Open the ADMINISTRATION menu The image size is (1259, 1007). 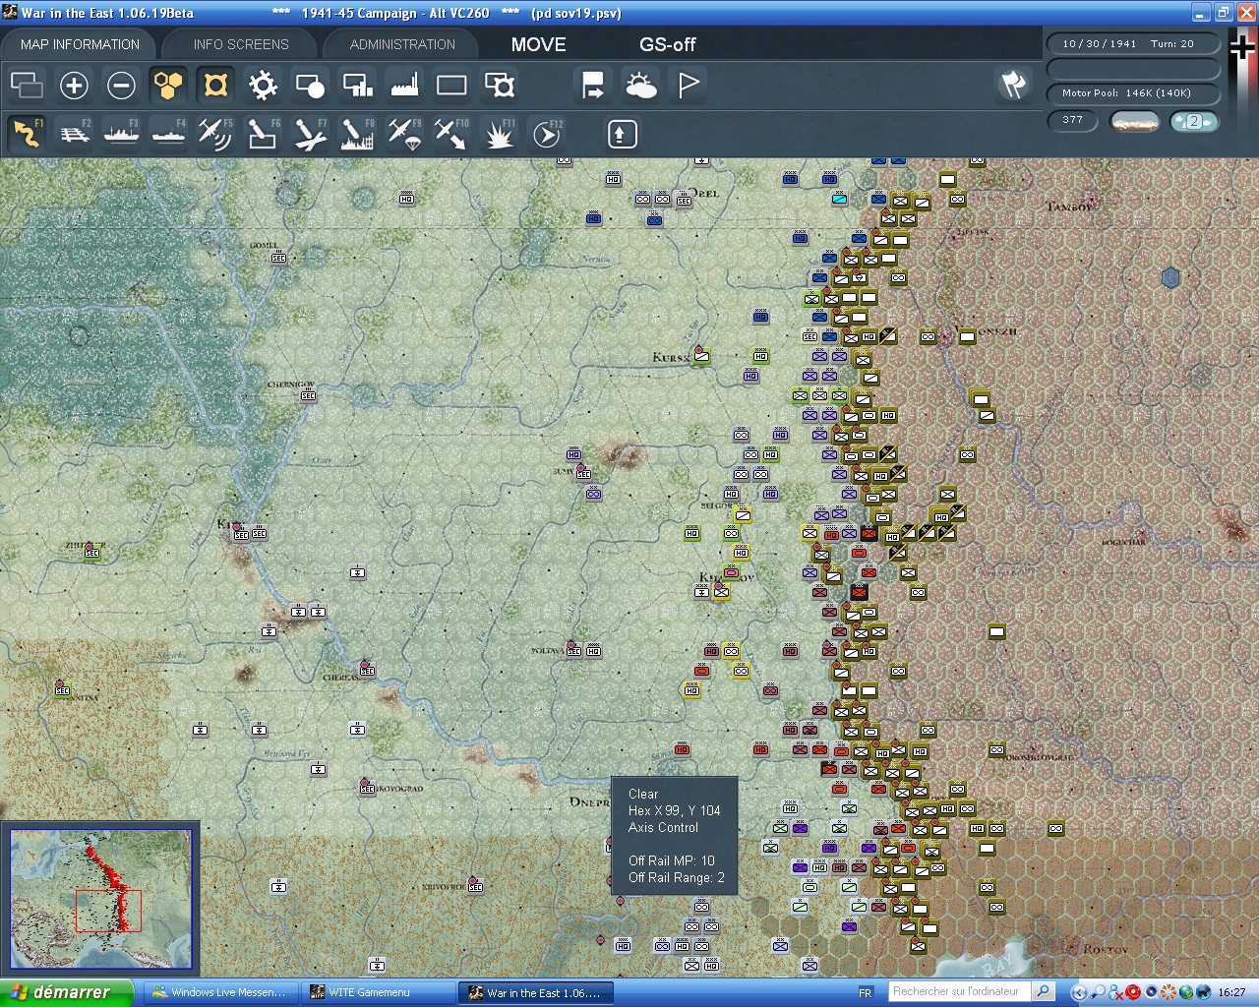click(400, 43)
